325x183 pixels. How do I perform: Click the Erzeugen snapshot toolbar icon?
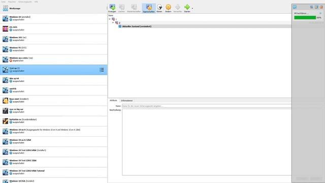click(112, 7)
